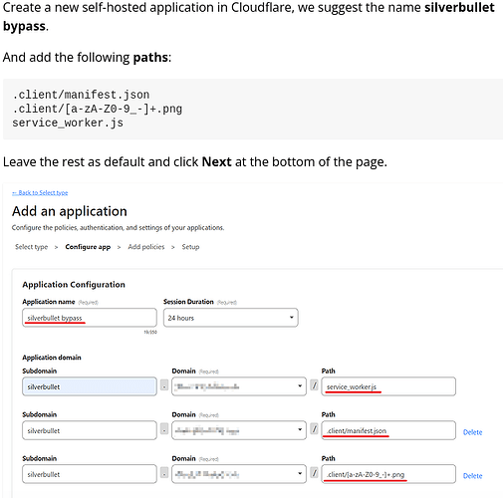Expand the second row Domain dropdown
This screenshot has width=503, height=498.
239,430
